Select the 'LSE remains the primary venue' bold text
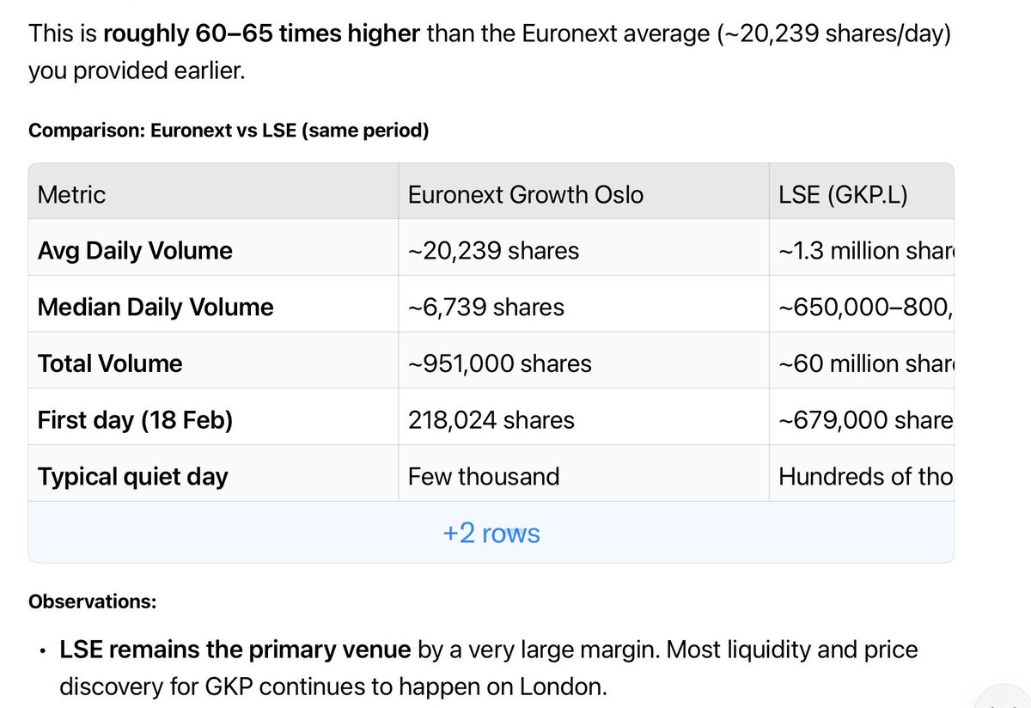This screenshot has width=1031, height=708. point(235,650)
